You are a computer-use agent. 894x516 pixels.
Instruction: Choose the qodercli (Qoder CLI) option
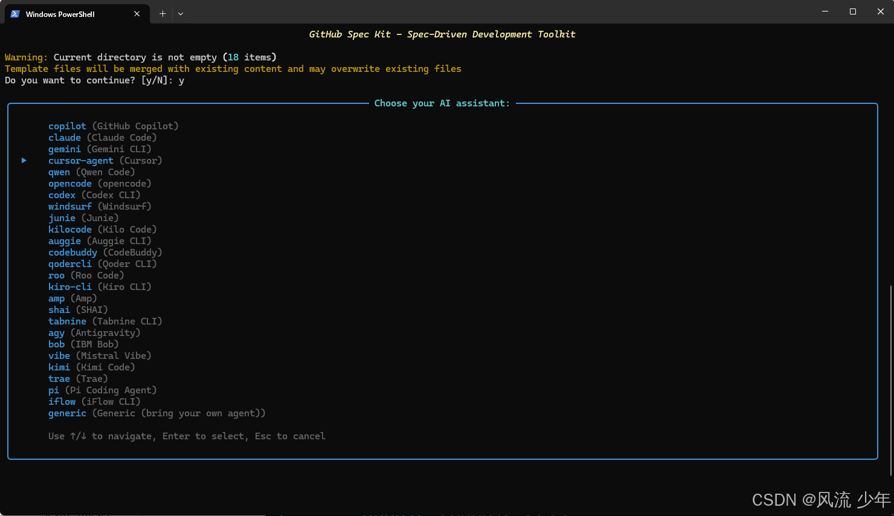click(x=103, y=264)
